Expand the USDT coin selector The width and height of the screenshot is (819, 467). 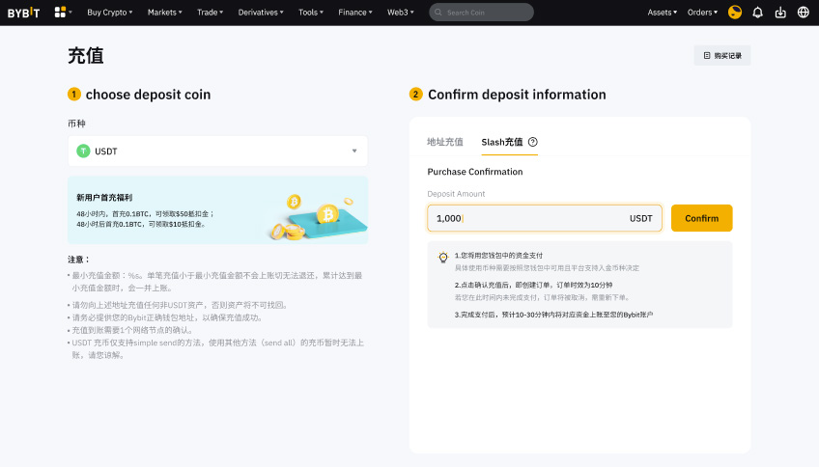point(218,151)
